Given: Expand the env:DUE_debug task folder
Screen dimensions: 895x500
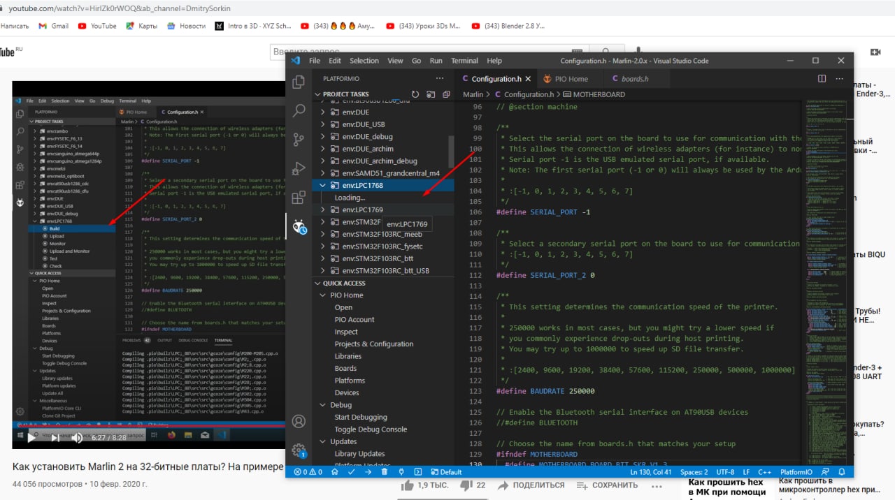Looking at the screenshot, I should [322, 136].
